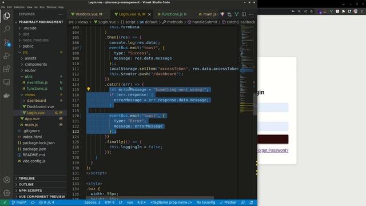Click the synchronize changes icon in status bar
Viewport: 366px width, 206px height.
click(x=33, y=203)
